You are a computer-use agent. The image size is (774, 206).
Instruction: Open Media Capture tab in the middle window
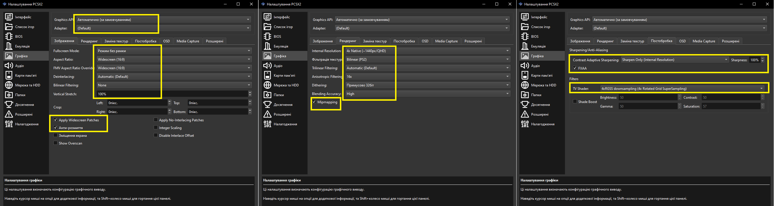446,41
